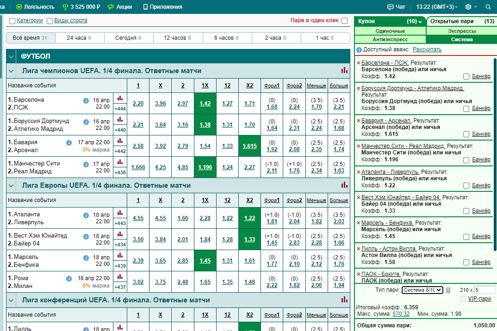Screen dimensions: 497x331
Task: Click info icon next to Бавария
Action: coord(69,143)
